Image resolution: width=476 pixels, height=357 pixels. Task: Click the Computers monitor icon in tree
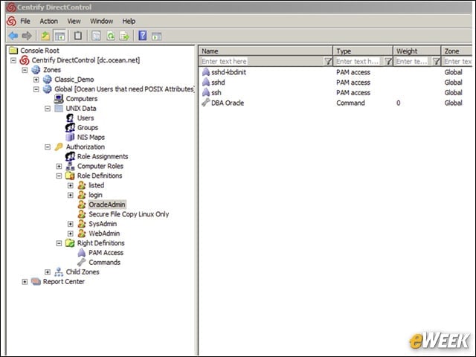click(59, 99)
